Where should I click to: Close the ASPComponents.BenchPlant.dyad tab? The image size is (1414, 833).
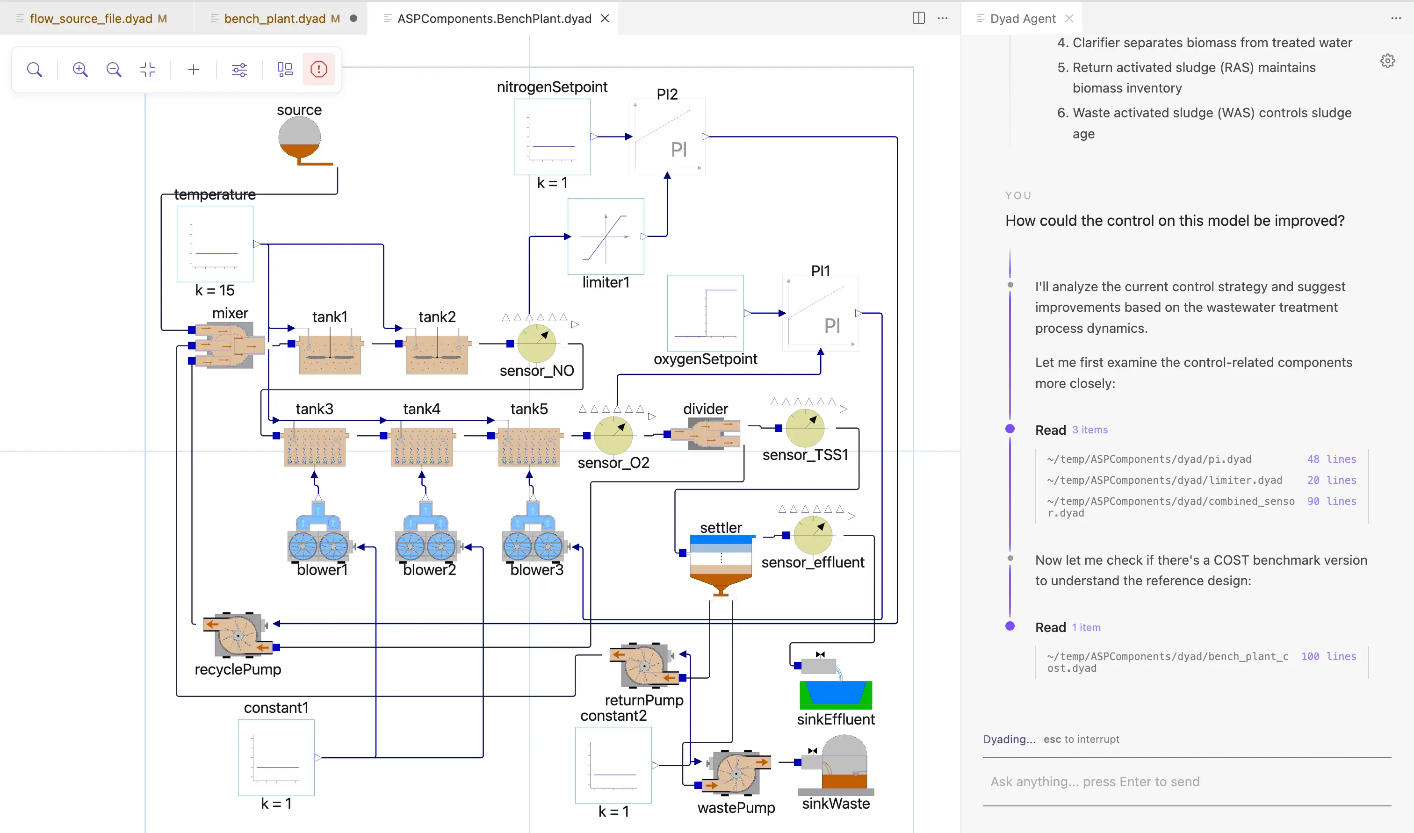pos(605,19)
